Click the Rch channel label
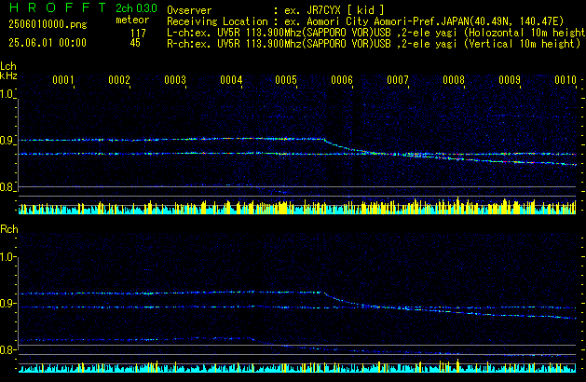Viewport: 586px width, 382px height. [9, 229]
